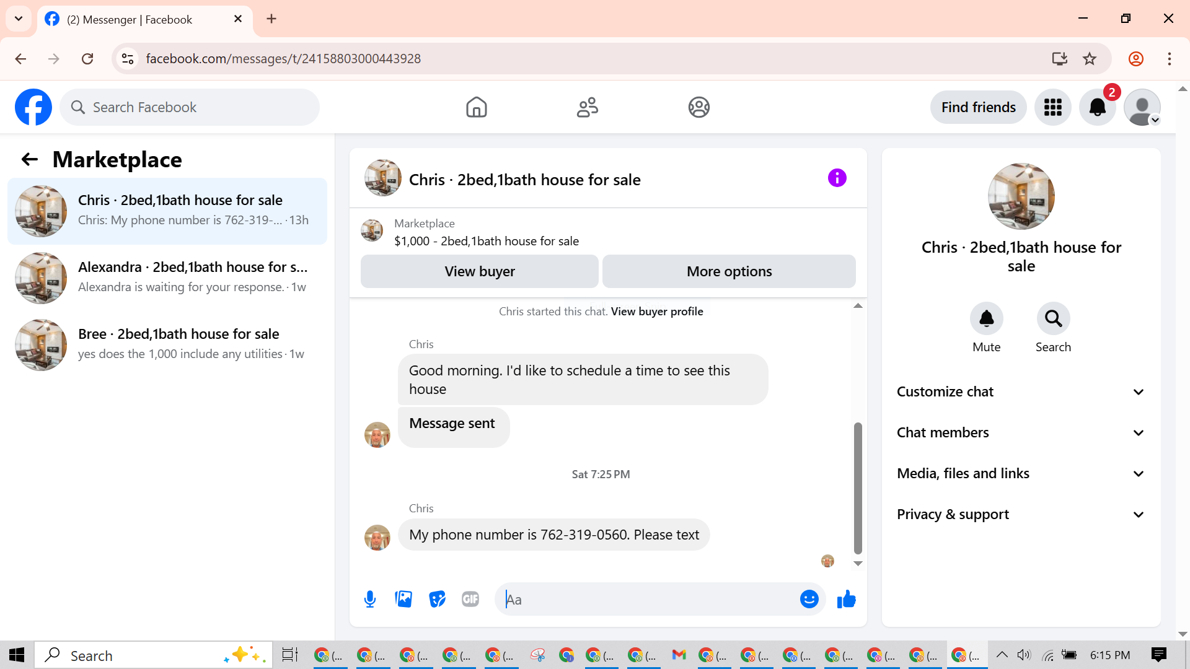Screen dimensions: 1190x669
Task: Open the GIF picker
Action: pyautogui.click(x=470, y=599)
